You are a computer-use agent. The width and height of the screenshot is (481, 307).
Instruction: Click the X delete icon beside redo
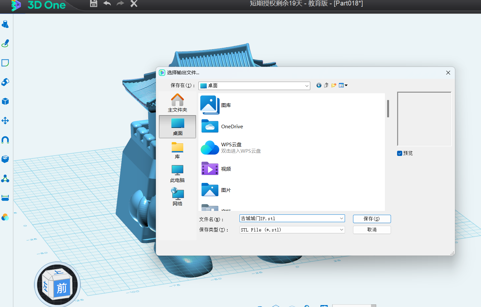point(134,4)
